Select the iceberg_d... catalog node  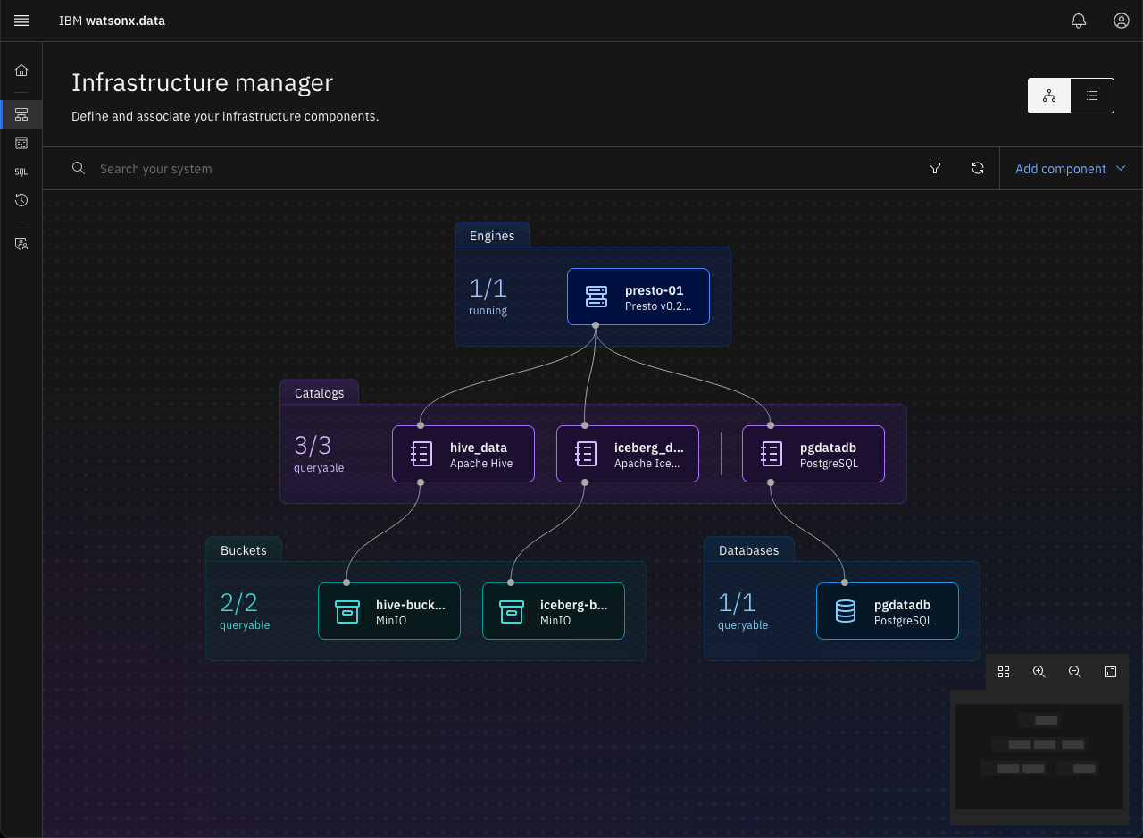coord(628,454)
